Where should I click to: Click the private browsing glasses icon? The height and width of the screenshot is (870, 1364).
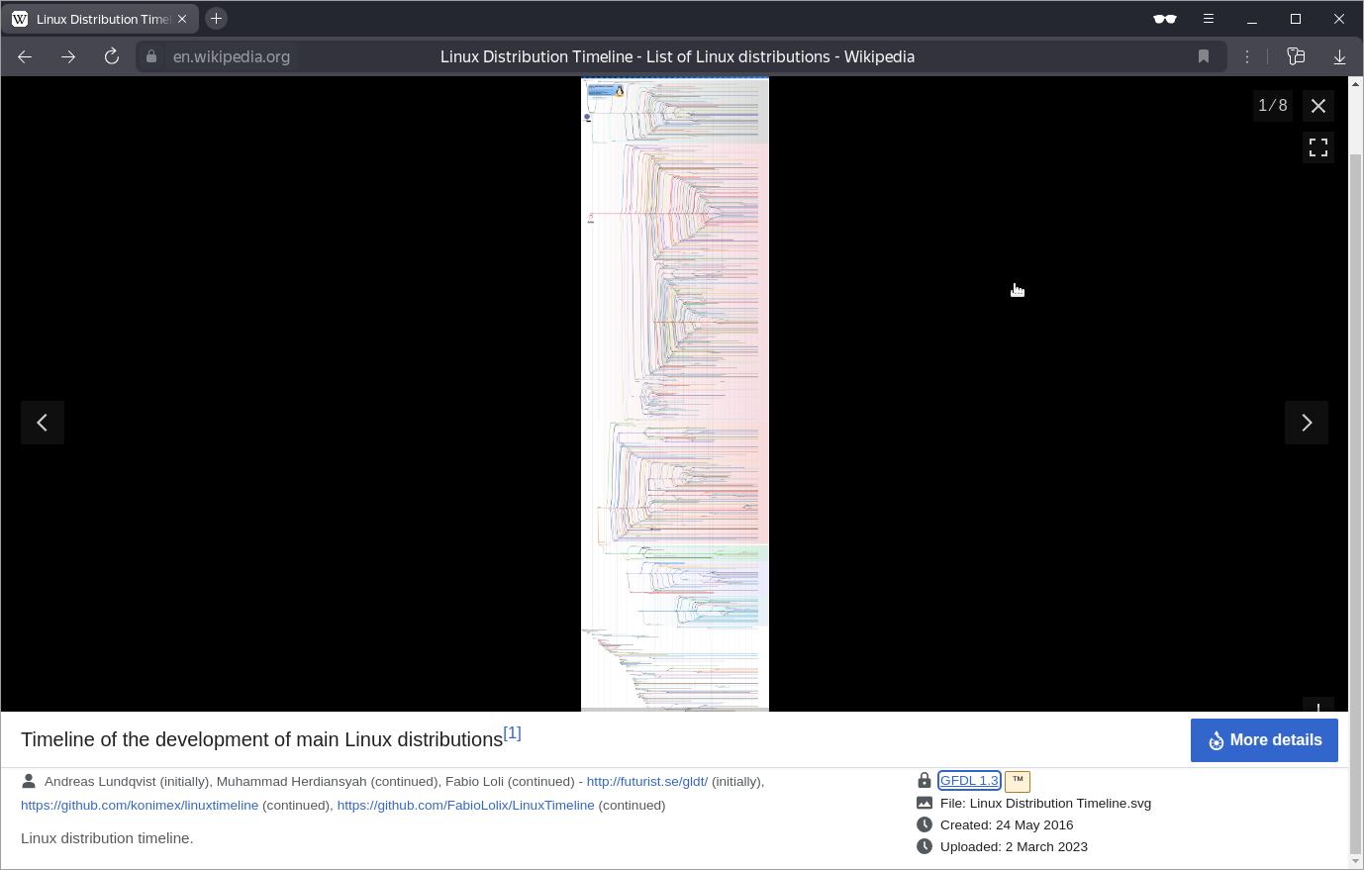click(1165, 19)
